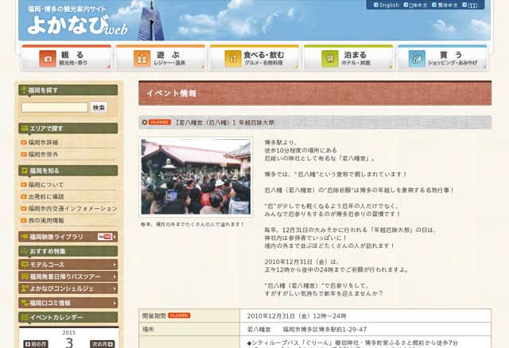Click the 場所 table row label
This screenshot has width=509, height=348.
tap(148, 329)
